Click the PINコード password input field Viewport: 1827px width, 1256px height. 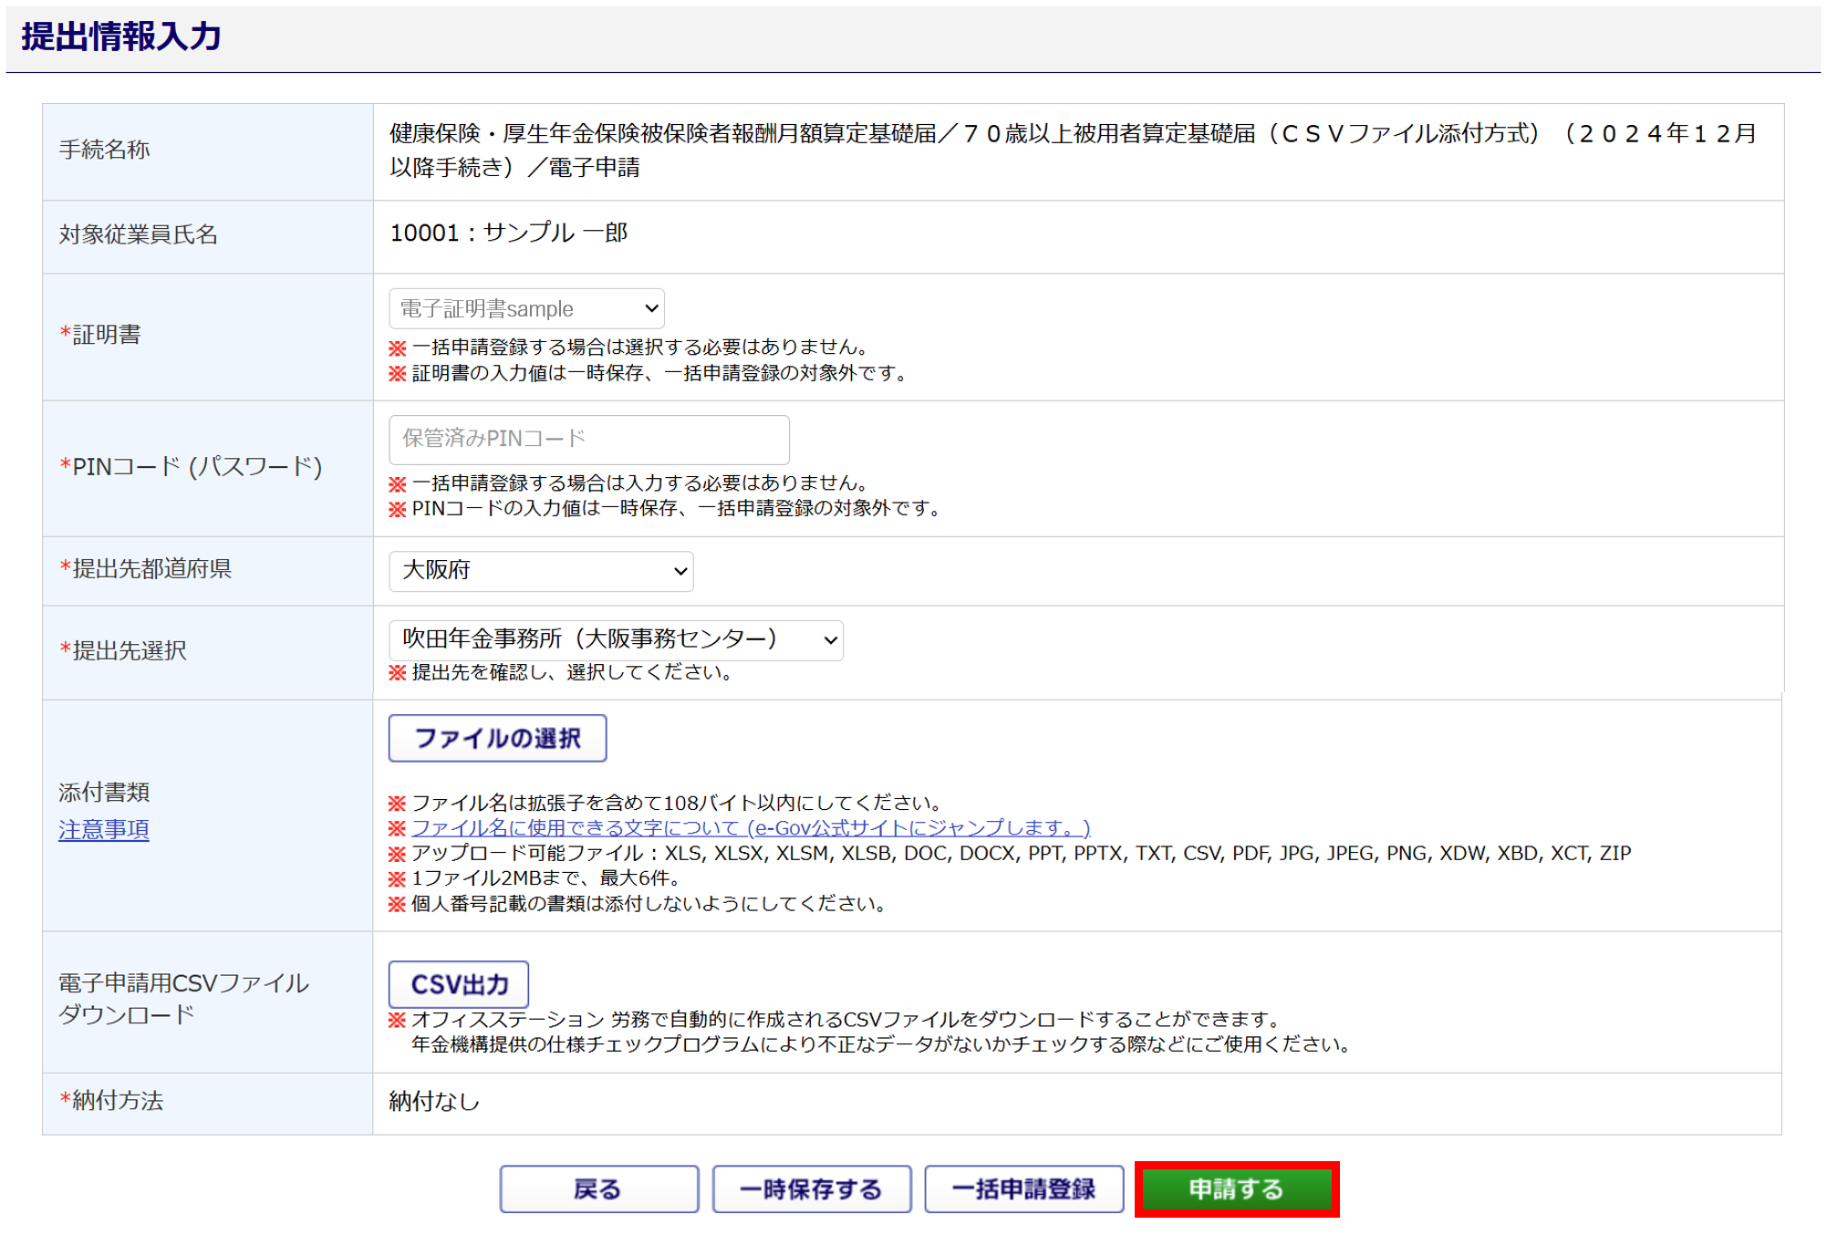pyautogui.click(x=588, y=440)
